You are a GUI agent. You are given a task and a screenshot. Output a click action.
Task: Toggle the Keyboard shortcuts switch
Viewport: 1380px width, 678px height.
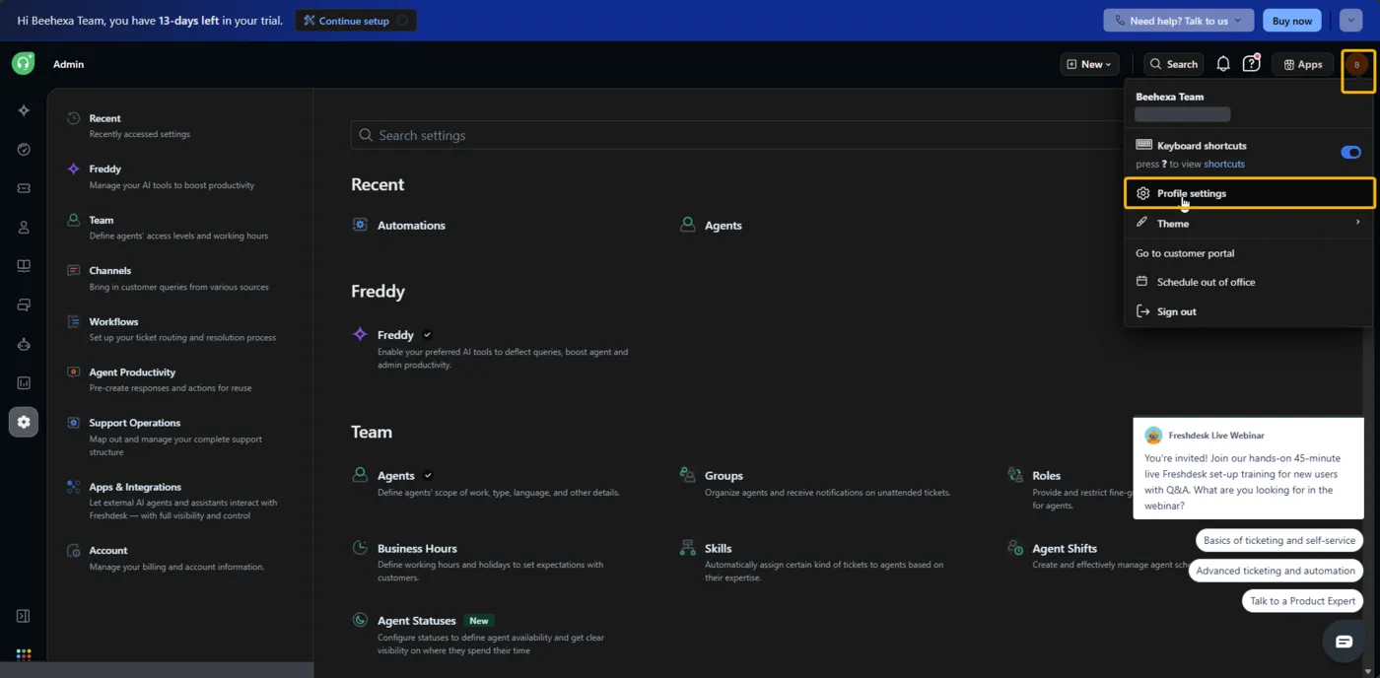coord(1350,153)
